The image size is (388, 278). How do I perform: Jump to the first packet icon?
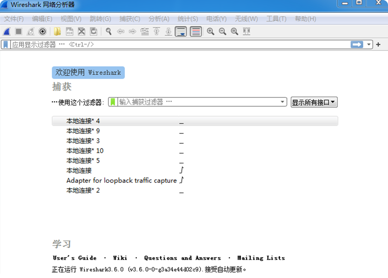[156, 32]
